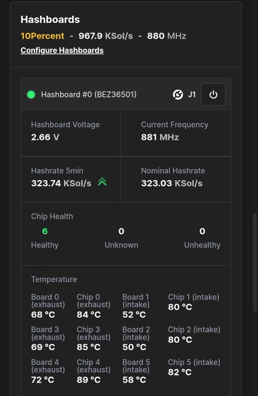Click the J1 connector plug icon
258x396 pixels.
click(x=178, y=95)
